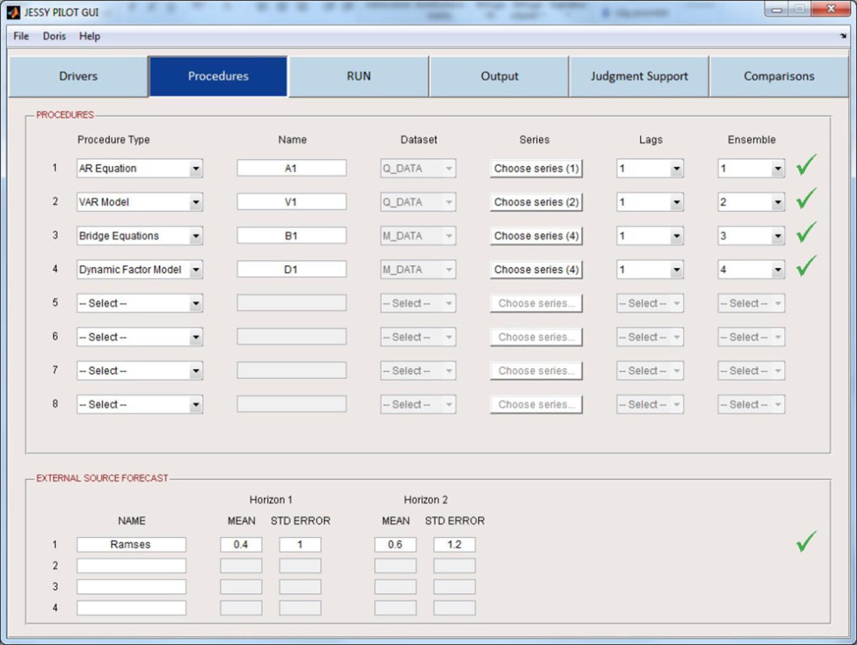Open the Ensemble dropdown showing 2
Image resolution: width=857 pixels, height=645 pixels.
(x=751, y=202)
